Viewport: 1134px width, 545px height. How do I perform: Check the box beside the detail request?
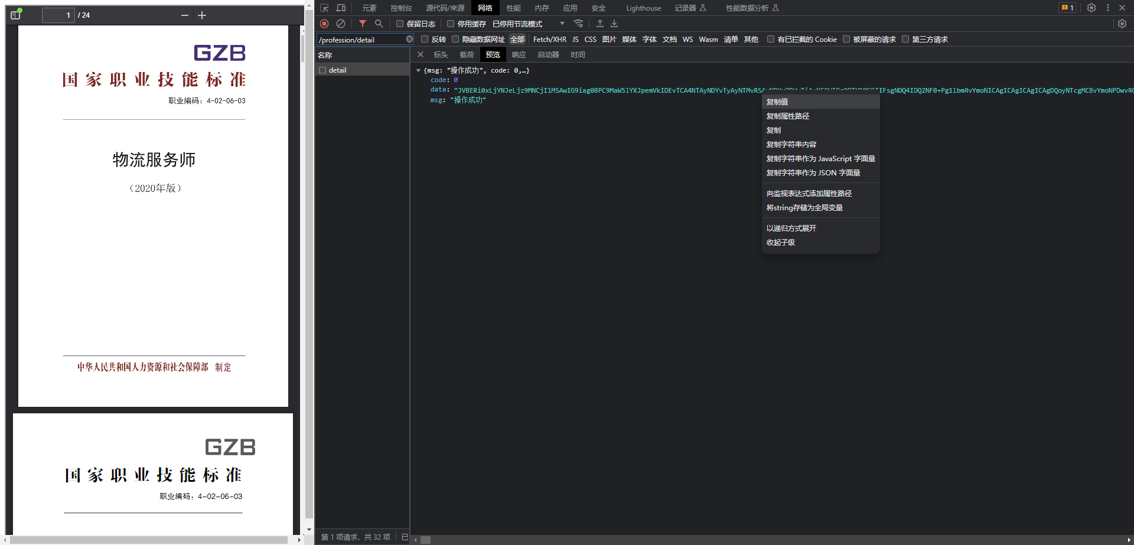(322, 70)
